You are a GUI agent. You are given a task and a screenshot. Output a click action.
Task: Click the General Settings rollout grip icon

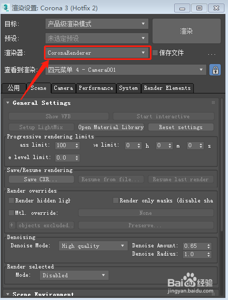(x=213, y=103)
